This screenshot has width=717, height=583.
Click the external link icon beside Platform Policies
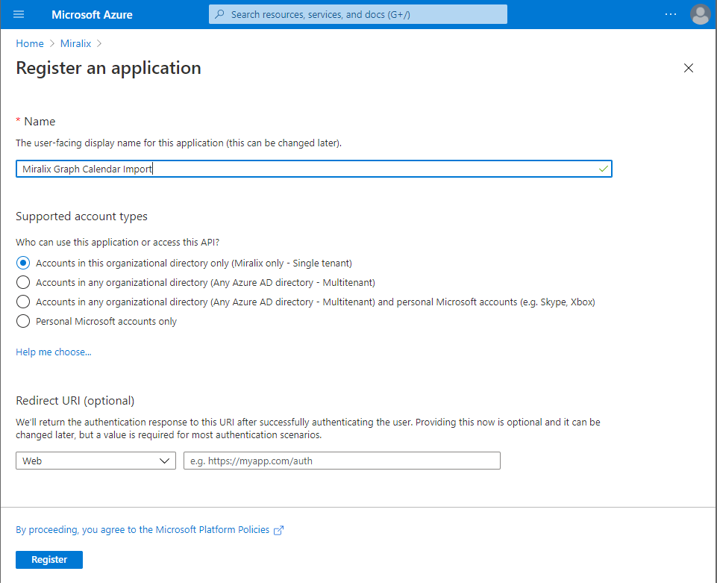[278, 530]
